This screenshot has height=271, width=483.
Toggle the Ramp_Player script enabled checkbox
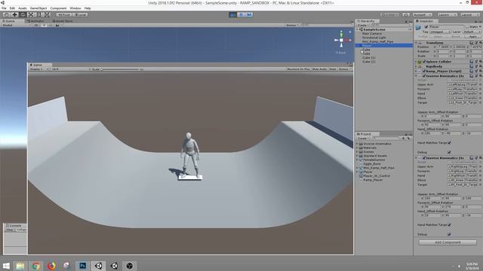(x=424, y=72)
